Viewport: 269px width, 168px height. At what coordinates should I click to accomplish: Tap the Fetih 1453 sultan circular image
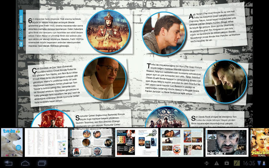[x=108, y=32]
